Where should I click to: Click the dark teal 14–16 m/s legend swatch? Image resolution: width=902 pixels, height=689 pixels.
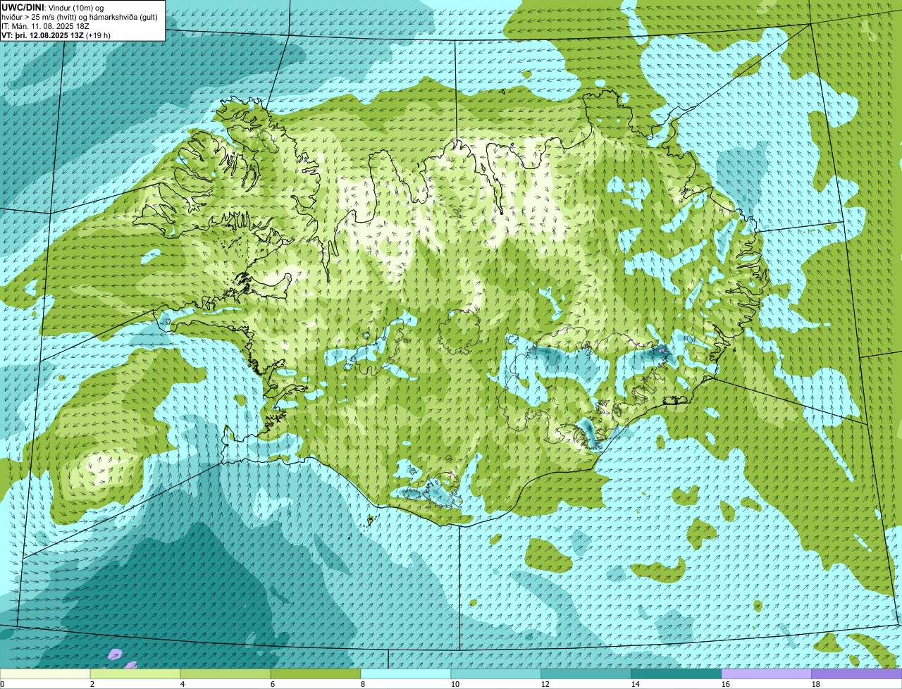676,674
